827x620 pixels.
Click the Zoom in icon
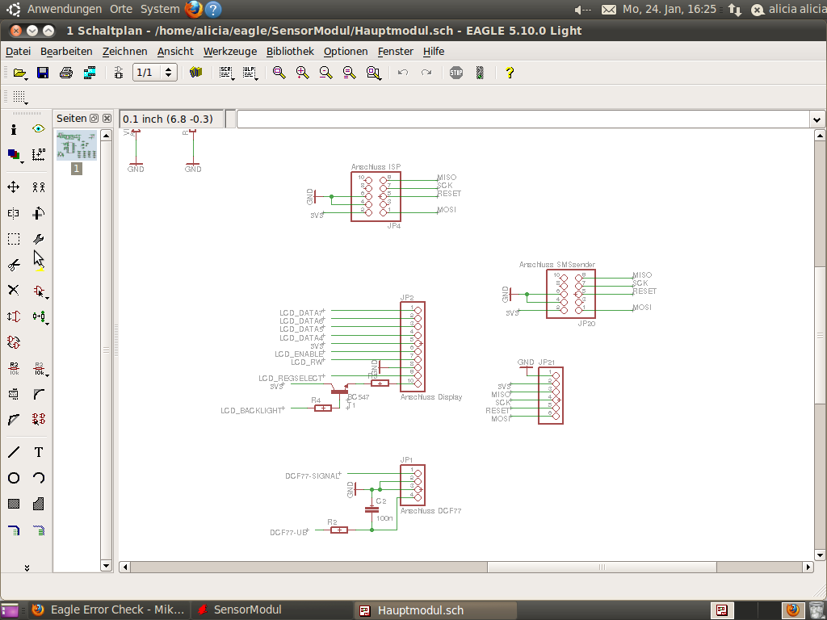[x=302, y=73]
